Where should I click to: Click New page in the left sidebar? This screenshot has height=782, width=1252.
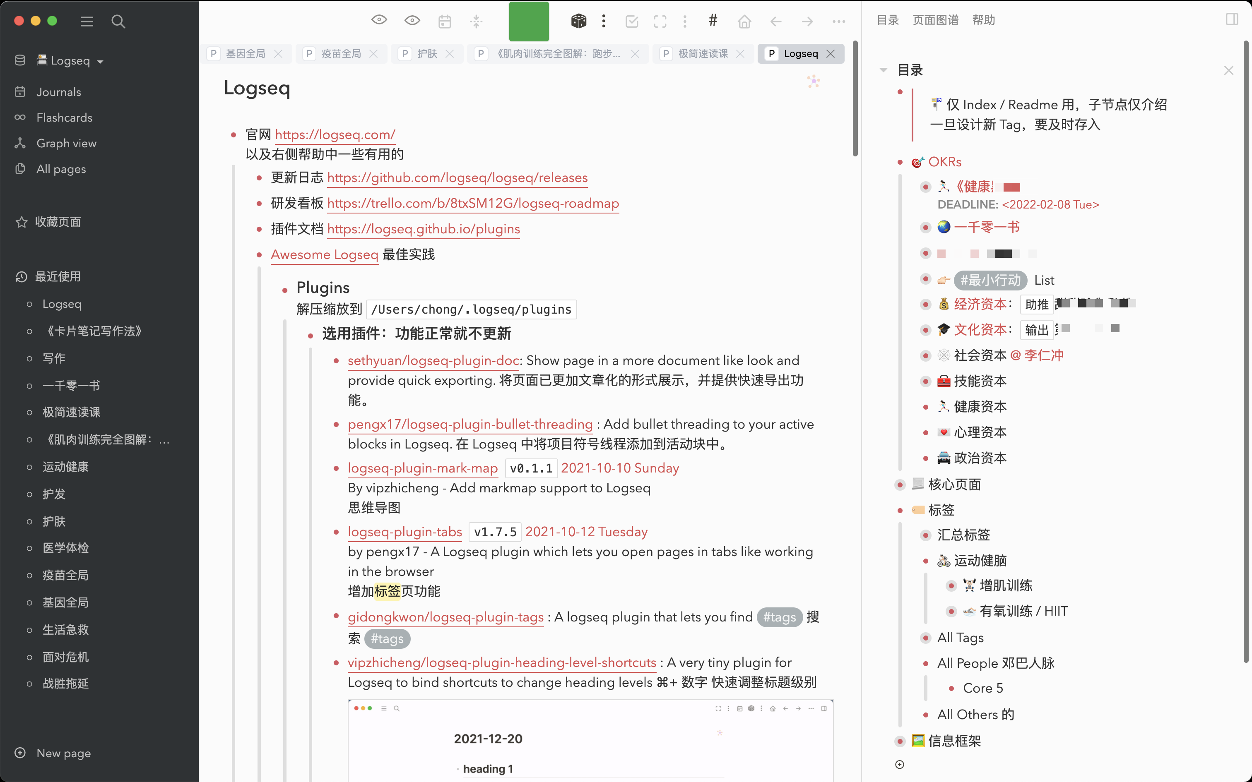(x=63, y=753)
